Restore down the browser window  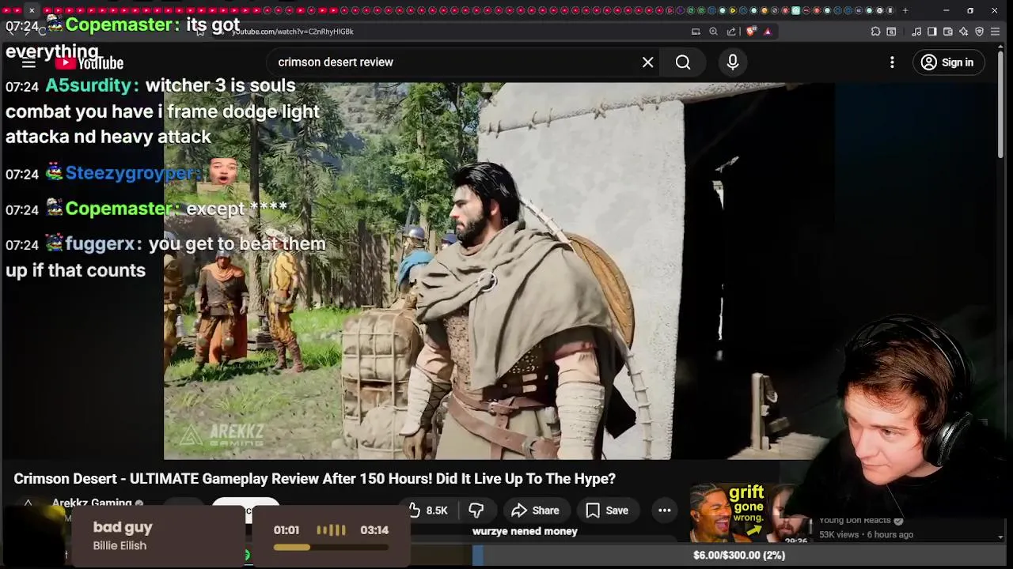[x=970, y=10]
